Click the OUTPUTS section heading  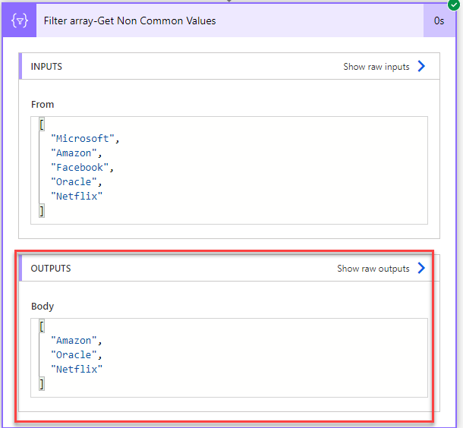coord(51,269)
